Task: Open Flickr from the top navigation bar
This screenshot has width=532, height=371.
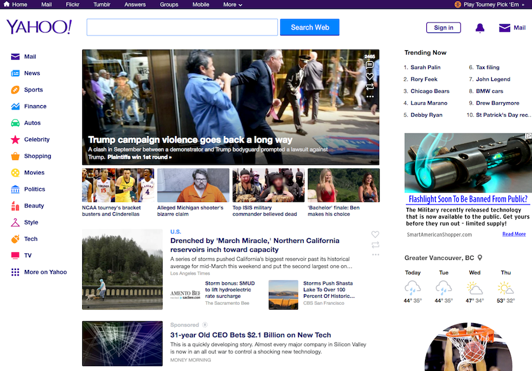Action: tap(73, 5)
